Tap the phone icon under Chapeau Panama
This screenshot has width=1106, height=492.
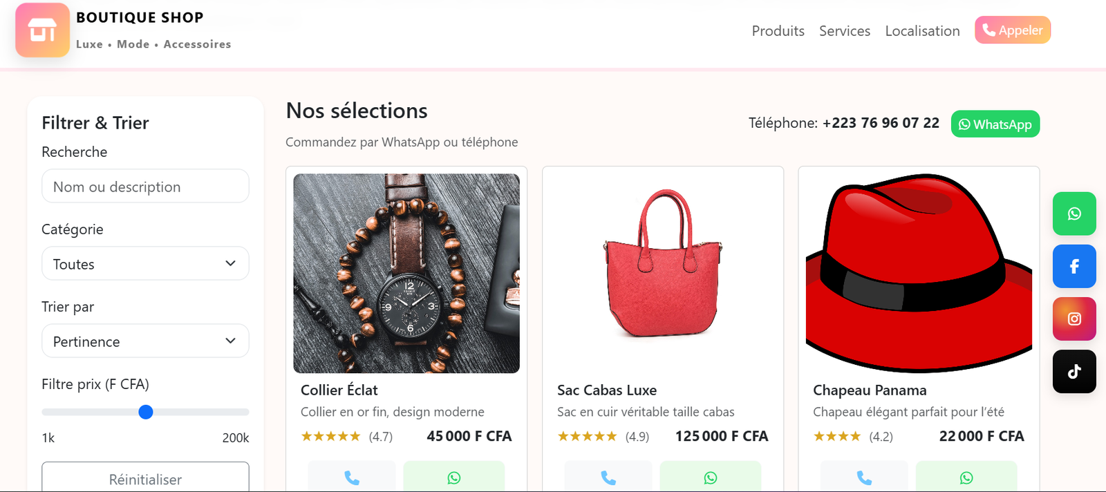tap(863, 477)
